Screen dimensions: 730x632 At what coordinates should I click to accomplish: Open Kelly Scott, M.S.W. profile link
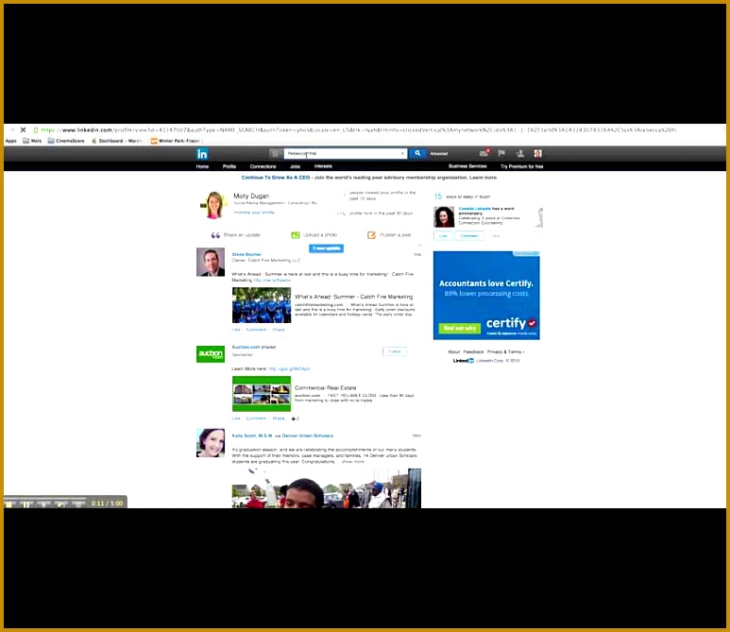tap(252, 436)
